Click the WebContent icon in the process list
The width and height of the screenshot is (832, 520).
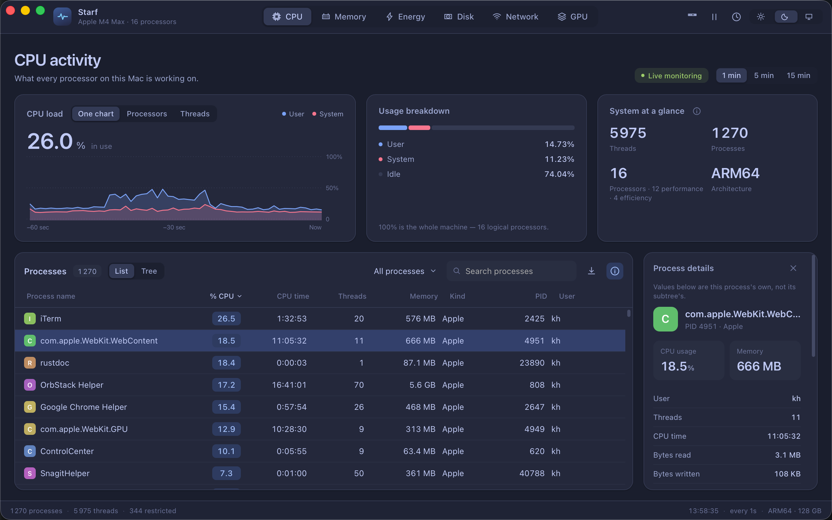coord(30,341)
